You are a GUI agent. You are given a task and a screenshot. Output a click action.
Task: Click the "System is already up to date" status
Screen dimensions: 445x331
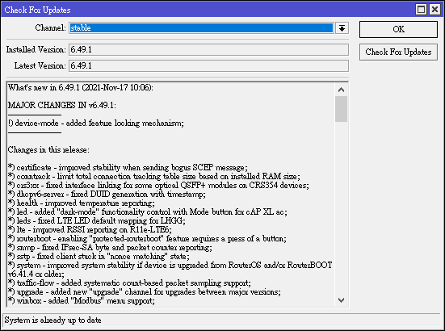pyautogui.click(x=52, y=320)
